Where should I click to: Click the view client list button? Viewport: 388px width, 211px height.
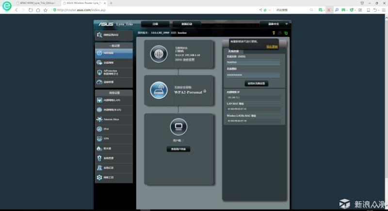[x=178, y=149]
